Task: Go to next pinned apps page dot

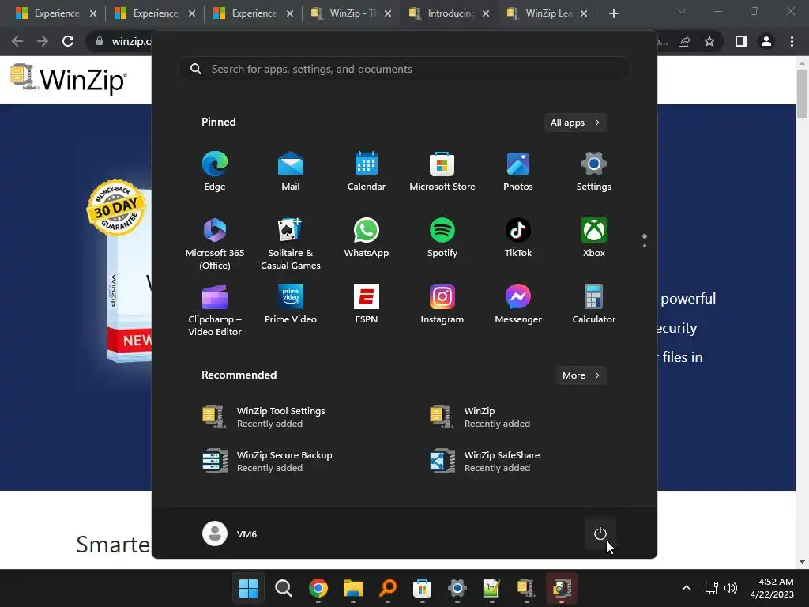Action: tap(645, 245)
